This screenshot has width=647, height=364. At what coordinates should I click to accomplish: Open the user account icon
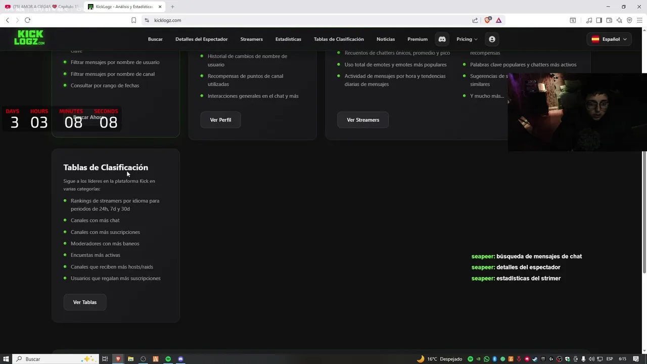tap(492, 39)
